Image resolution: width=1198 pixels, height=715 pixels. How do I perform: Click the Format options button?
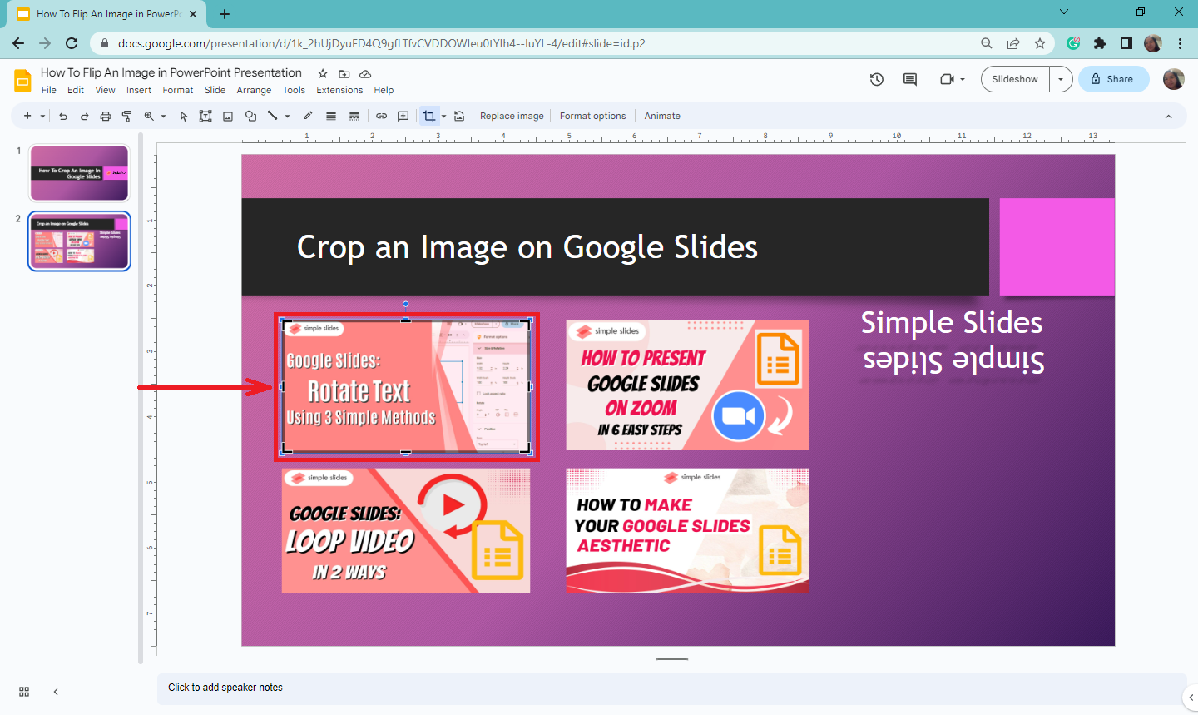click(592, 116)
